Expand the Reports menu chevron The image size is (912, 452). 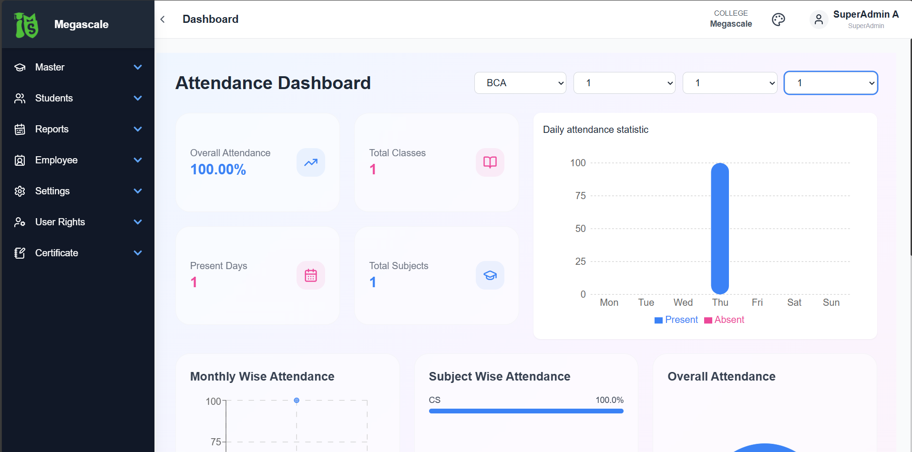[138, 129]
